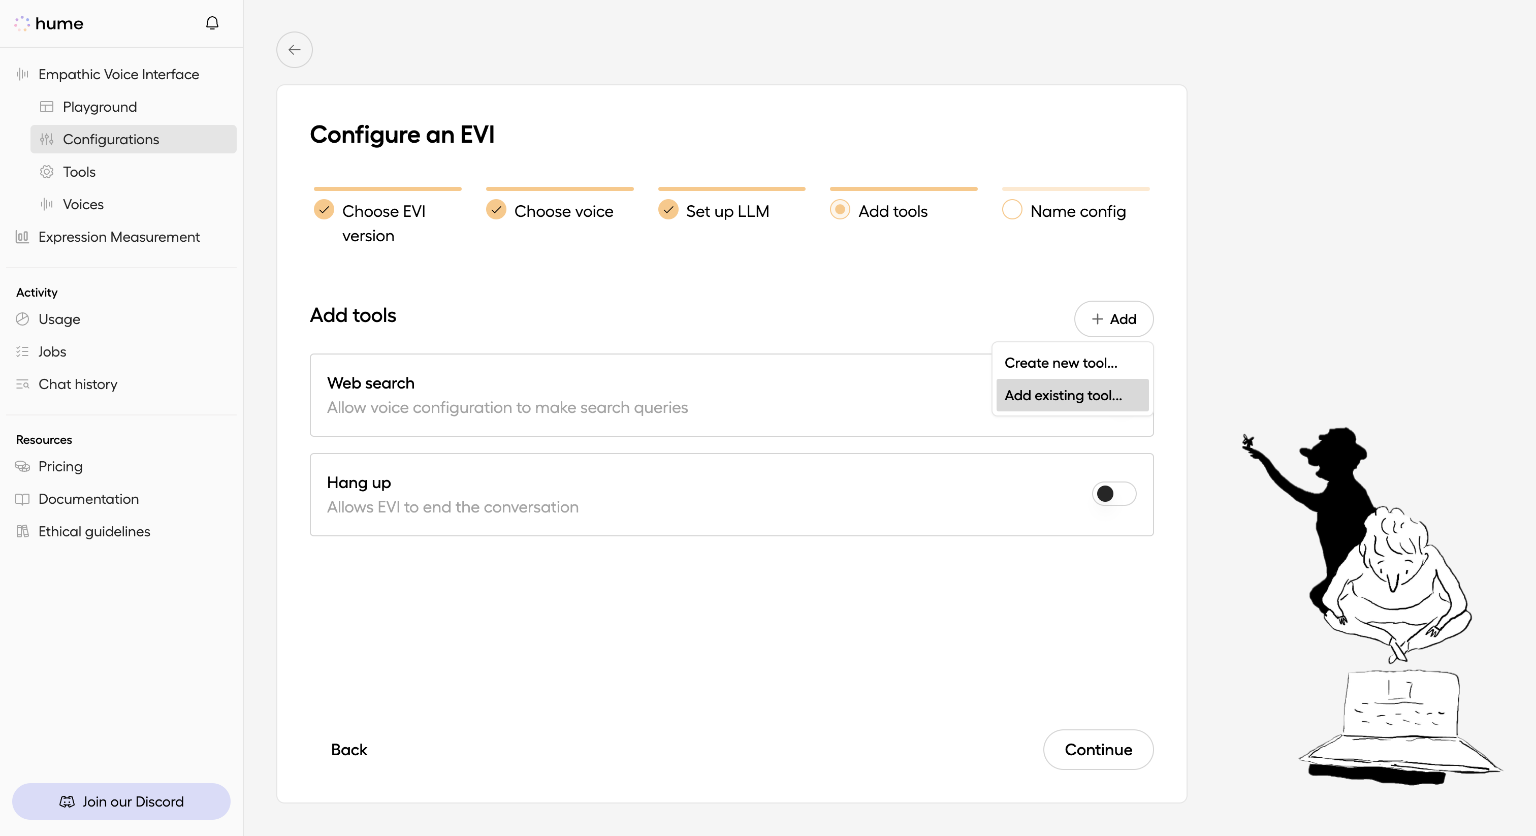The height and width of the screenshot is (836, 1536).
Task: Select Create new tool from the menu
Action: point(1061,362)
